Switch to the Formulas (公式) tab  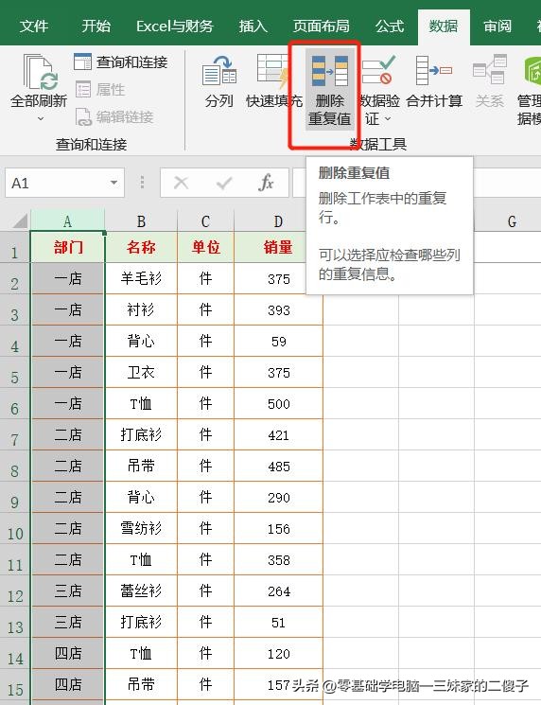[390, 26]
